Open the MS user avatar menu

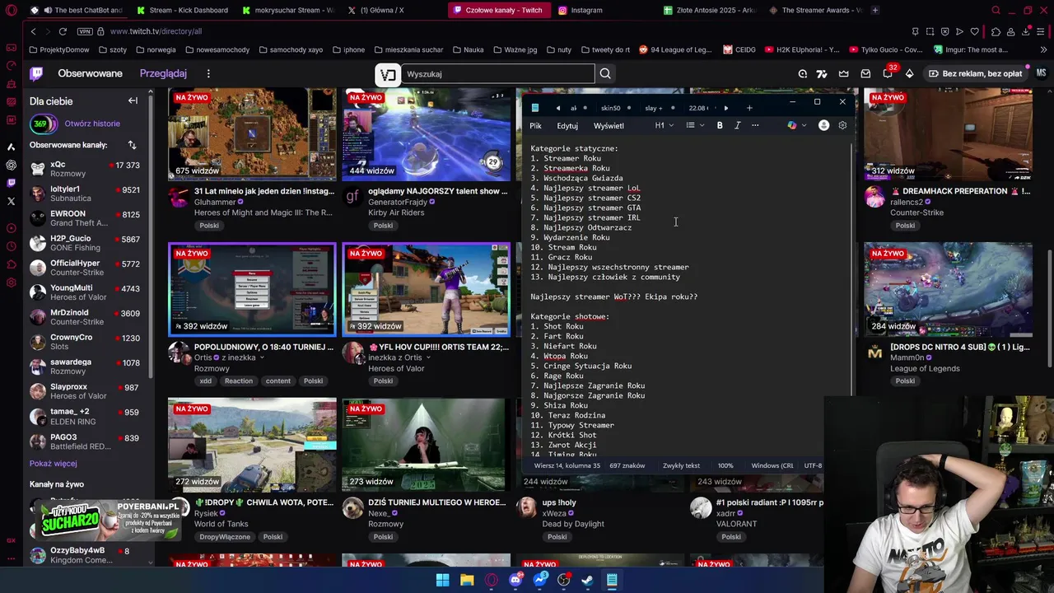[1041, 73]
